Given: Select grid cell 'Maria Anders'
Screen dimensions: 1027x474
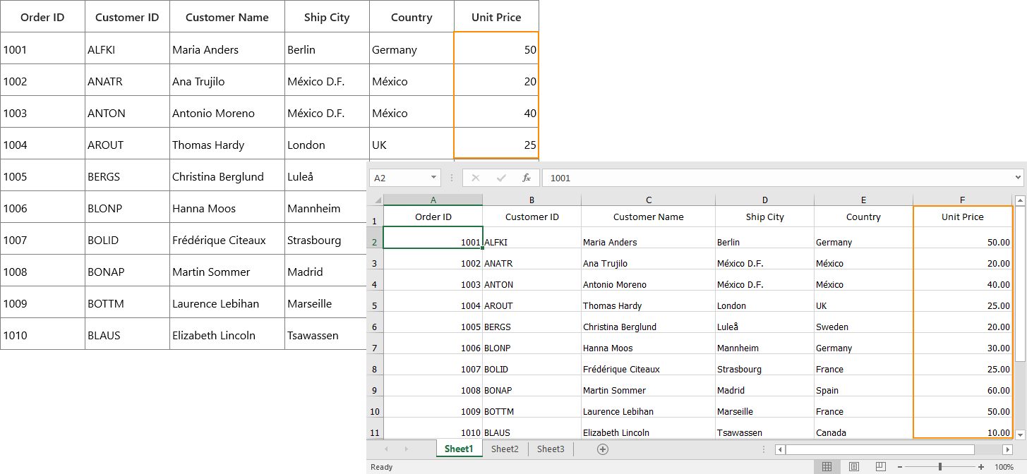Looking at the screenshot, I should click(227, 49).
